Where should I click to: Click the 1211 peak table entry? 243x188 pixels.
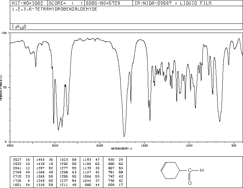tap(64, 185)
